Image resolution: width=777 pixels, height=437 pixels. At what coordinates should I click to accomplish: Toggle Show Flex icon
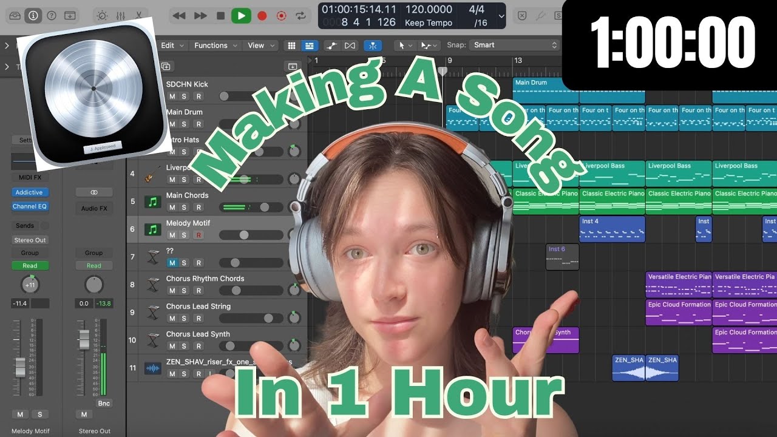(x=350, y=46)
